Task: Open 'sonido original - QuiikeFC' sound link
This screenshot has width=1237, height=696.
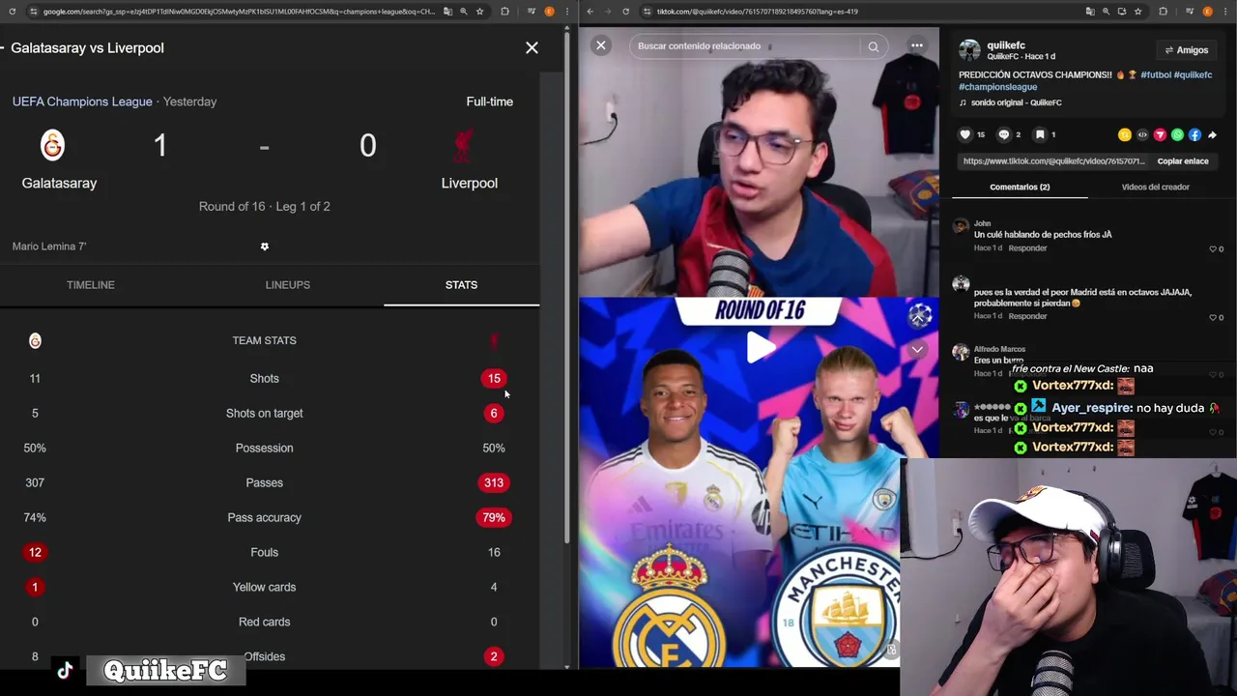Action: (1016, 102)
